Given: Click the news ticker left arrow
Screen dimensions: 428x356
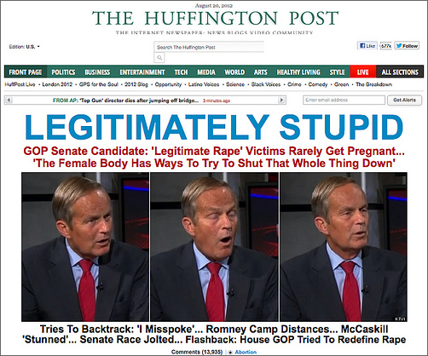Looking at the screenshot, I should 9,100.
